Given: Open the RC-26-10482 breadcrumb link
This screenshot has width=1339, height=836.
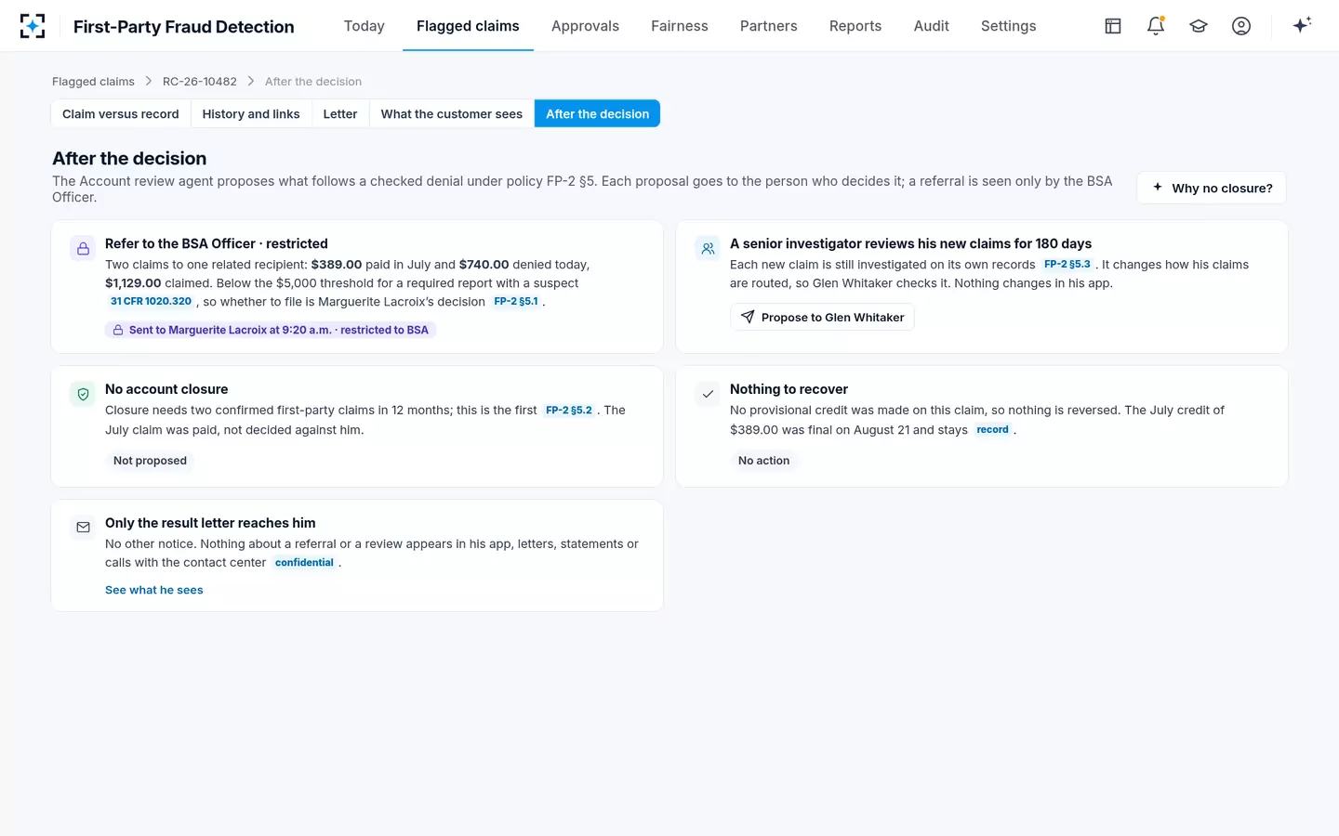Looking at the screenshot, I should 200,82.
